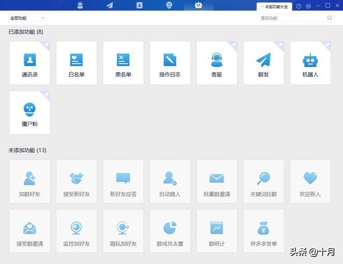The image size is (343, 264).
Task: Open the 通讯录 contacts function
Action: [30, 63]
